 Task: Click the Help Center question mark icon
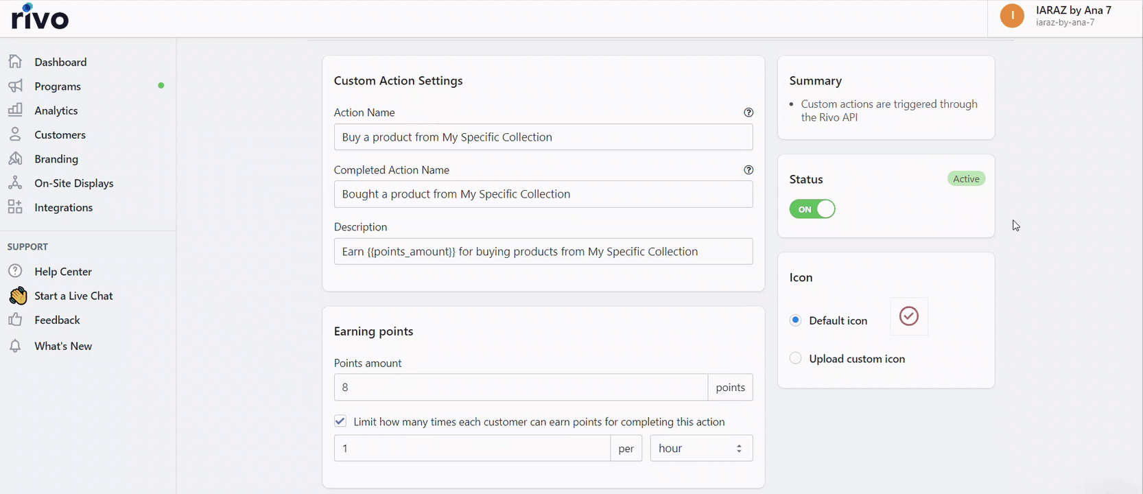(x=15, y=271)
